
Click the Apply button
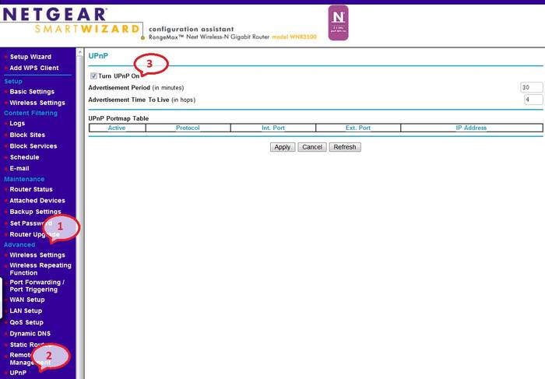282,147
